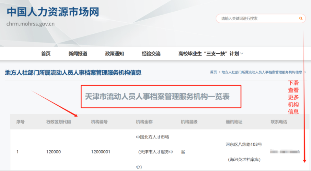Image resolution: width=311 pixels, height=171 pixels.
Task: Click the 通讯地址 column header
Action: click(x=234, y=122)
